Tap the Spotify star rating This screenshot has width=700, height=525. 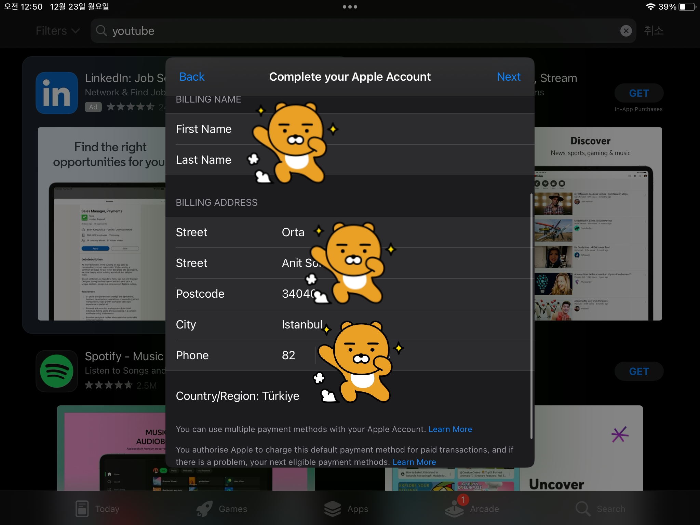(109, 385)
